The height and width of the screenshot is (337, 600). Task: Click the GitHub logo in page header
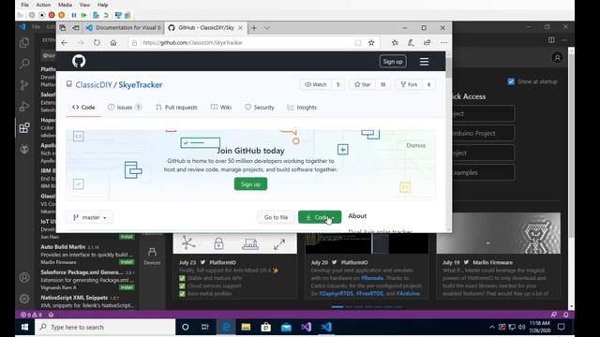[79, 61]
